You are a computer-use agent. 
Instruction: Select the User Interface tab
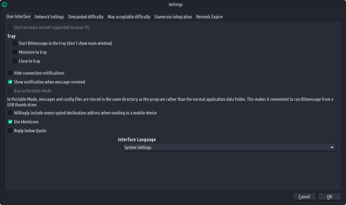point(18,16)
